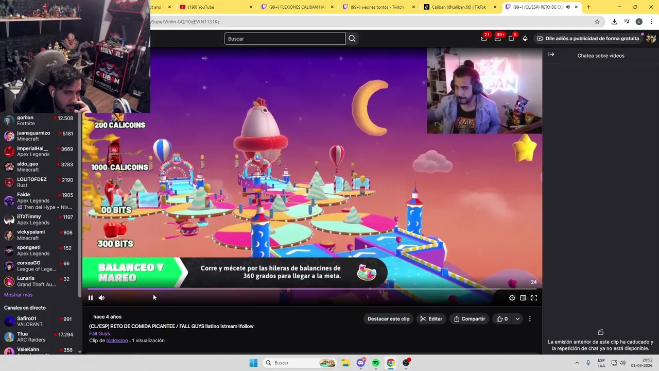Open clip more options three dots

click(530, 319)
